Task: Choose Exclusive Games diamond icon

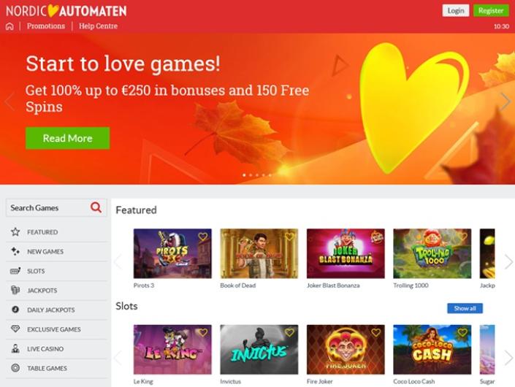Action: (15, 329)
